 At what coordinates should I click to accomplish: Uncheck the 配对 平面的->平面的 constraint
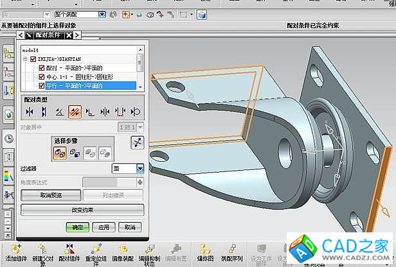click(x=42, y=67)
